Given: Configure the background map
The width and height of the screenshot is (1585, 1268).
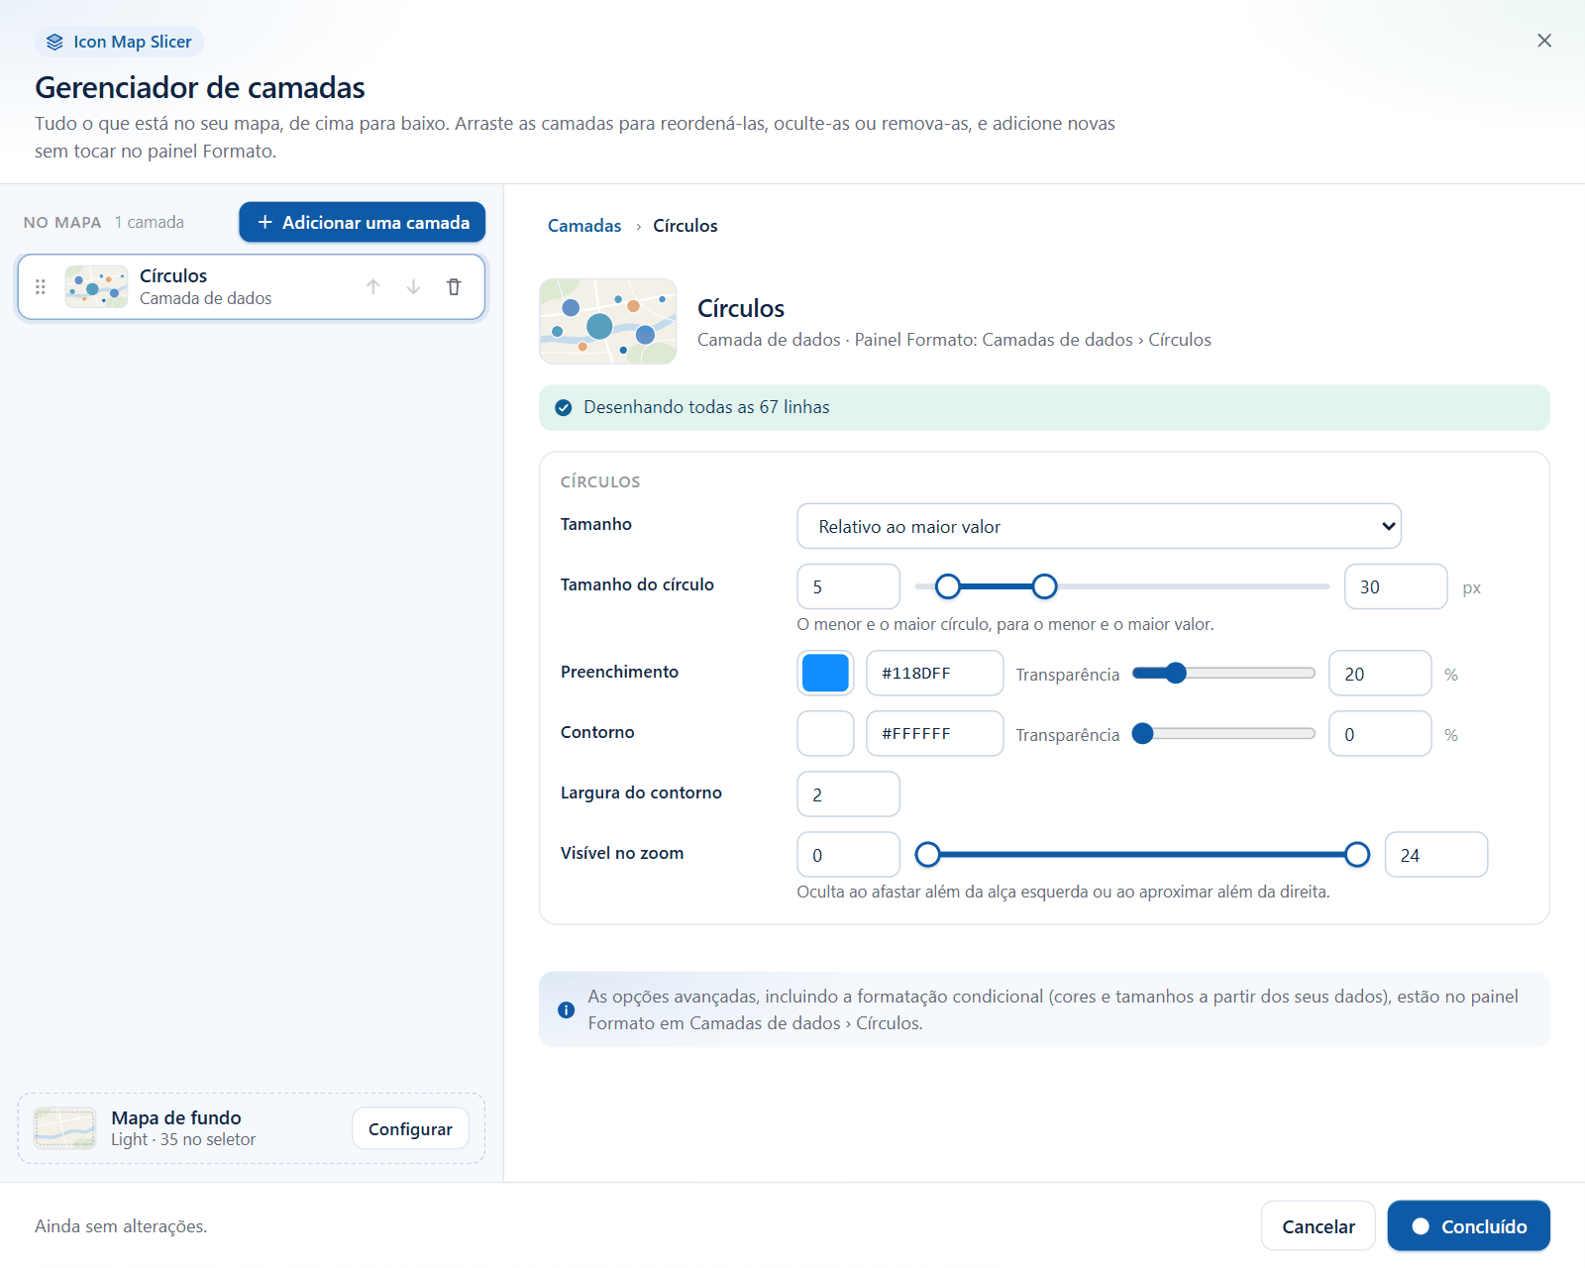Looking at the screenshot, I should (410, 1129).
